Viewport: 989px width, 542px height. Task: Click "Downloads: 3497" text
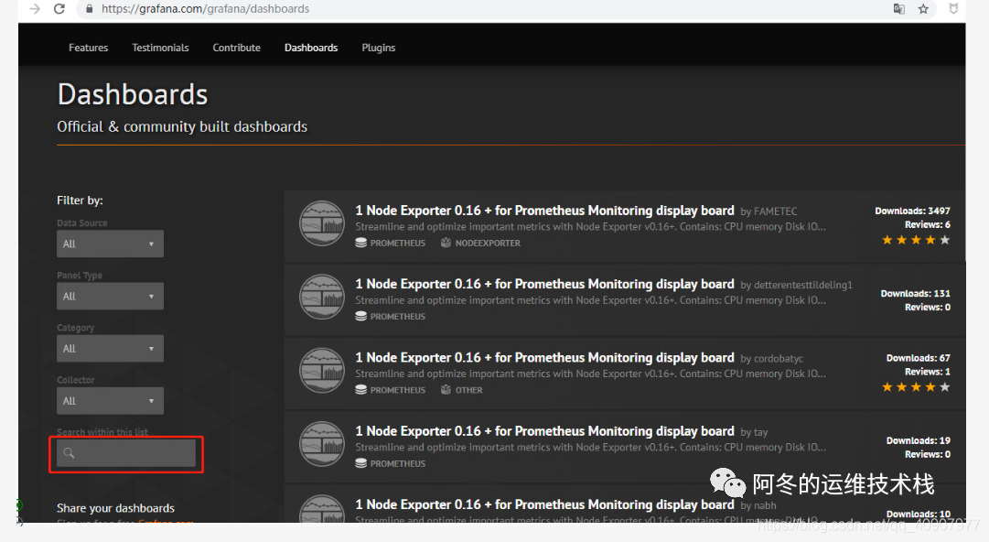[912, 211]
